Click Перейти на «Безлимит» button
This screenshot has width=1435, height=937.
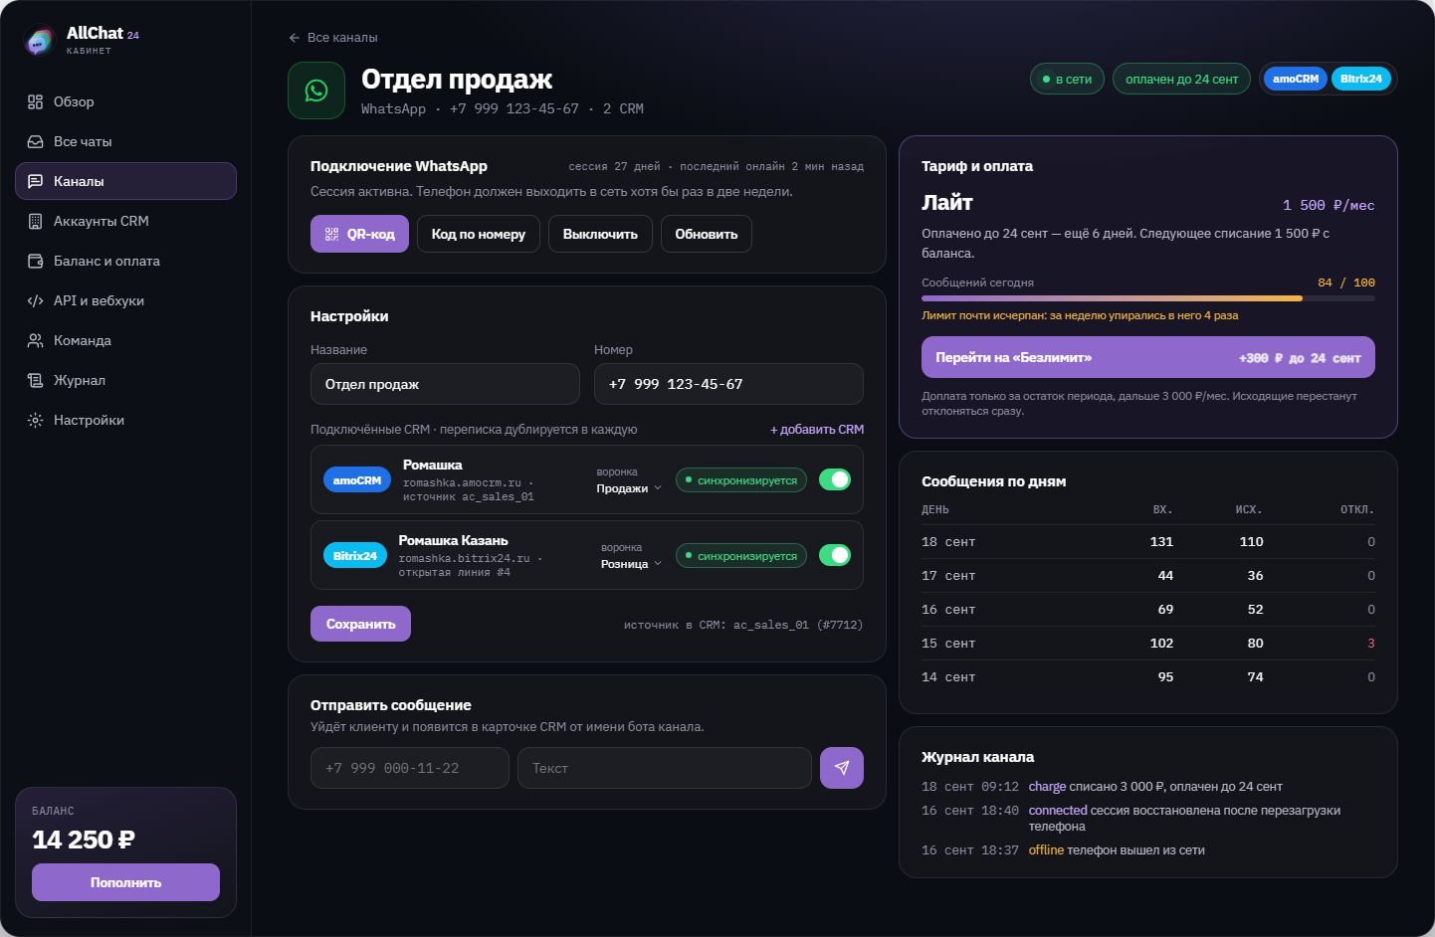(1148, 357)
